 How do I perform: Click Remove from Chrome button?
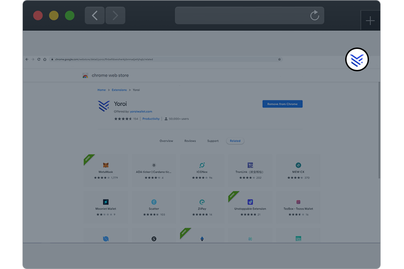click(x=282, y=104)
